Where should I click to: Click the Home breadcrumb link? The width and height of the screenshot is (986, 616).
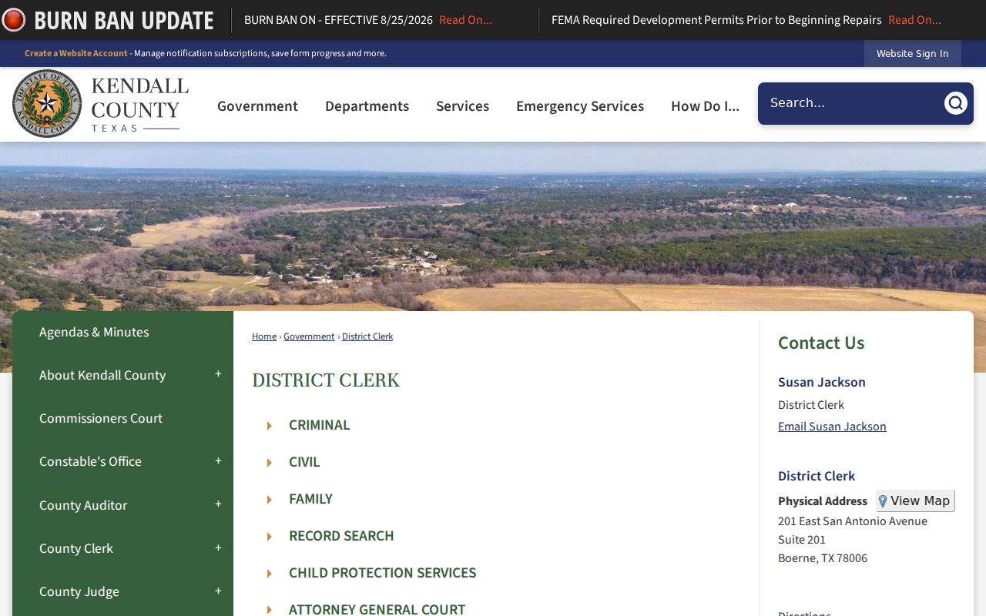tap(264, 336)
